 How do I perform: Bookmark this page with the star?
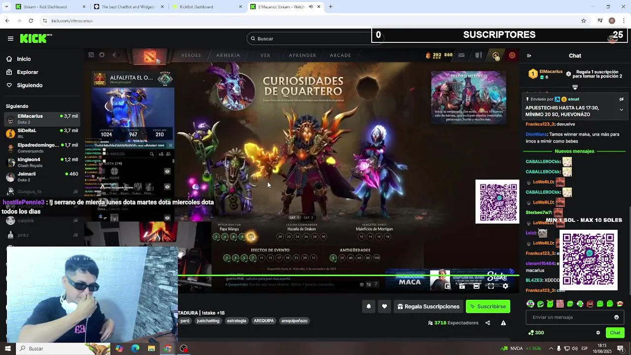tap(584, 21)
